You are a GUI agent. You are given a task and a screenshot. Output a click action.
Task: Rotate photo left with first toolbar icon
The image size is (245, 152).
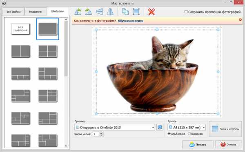78,12
